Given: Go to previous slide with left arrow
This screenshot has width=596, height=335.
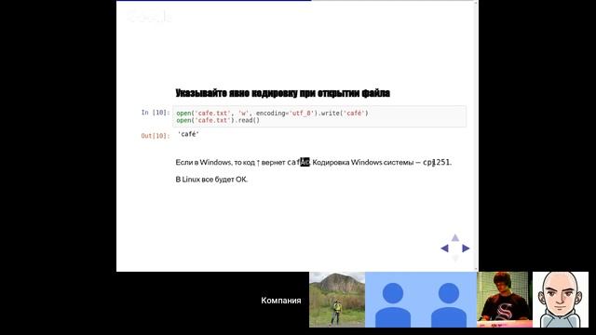Looking at the screenshot, I should tap(444, 248).
